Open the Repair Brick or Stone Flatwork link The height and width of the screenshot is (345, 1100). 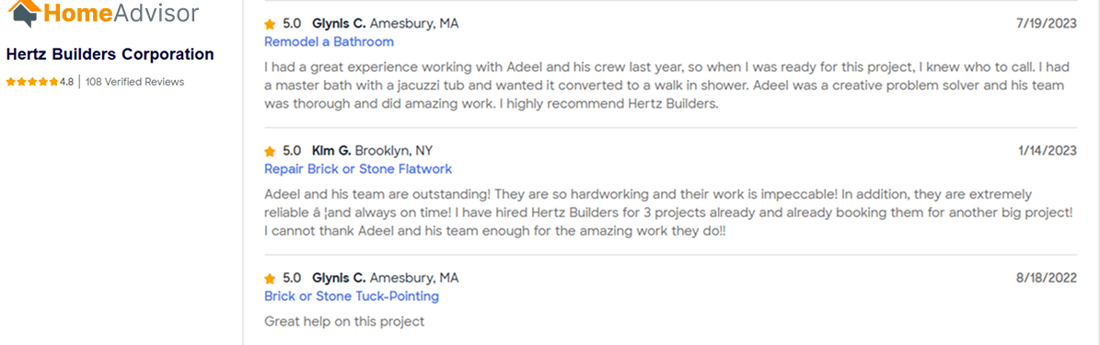click(x=358, y=169)
